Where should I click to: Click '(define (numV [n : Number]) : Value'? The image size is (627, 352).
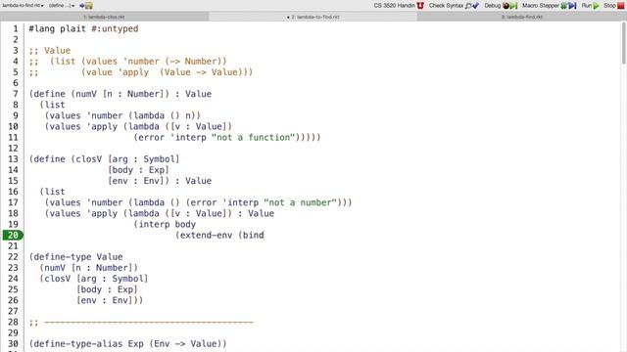[x=121, y=94]
